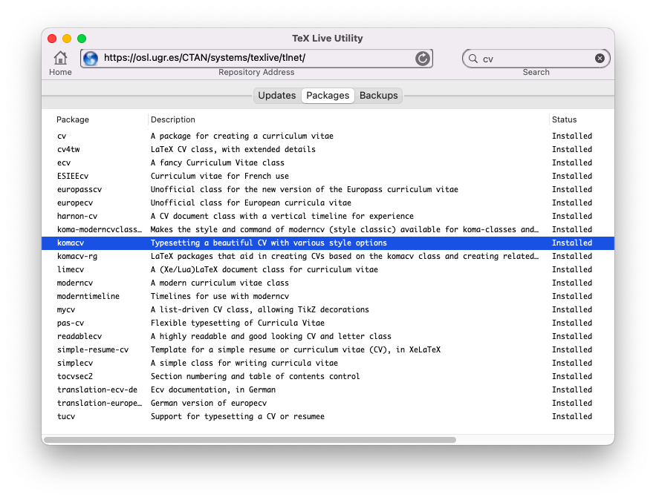The width and height of the screenshot is (656, 500).
Task: Select the cv4tw package row
Action: (328, 150)
